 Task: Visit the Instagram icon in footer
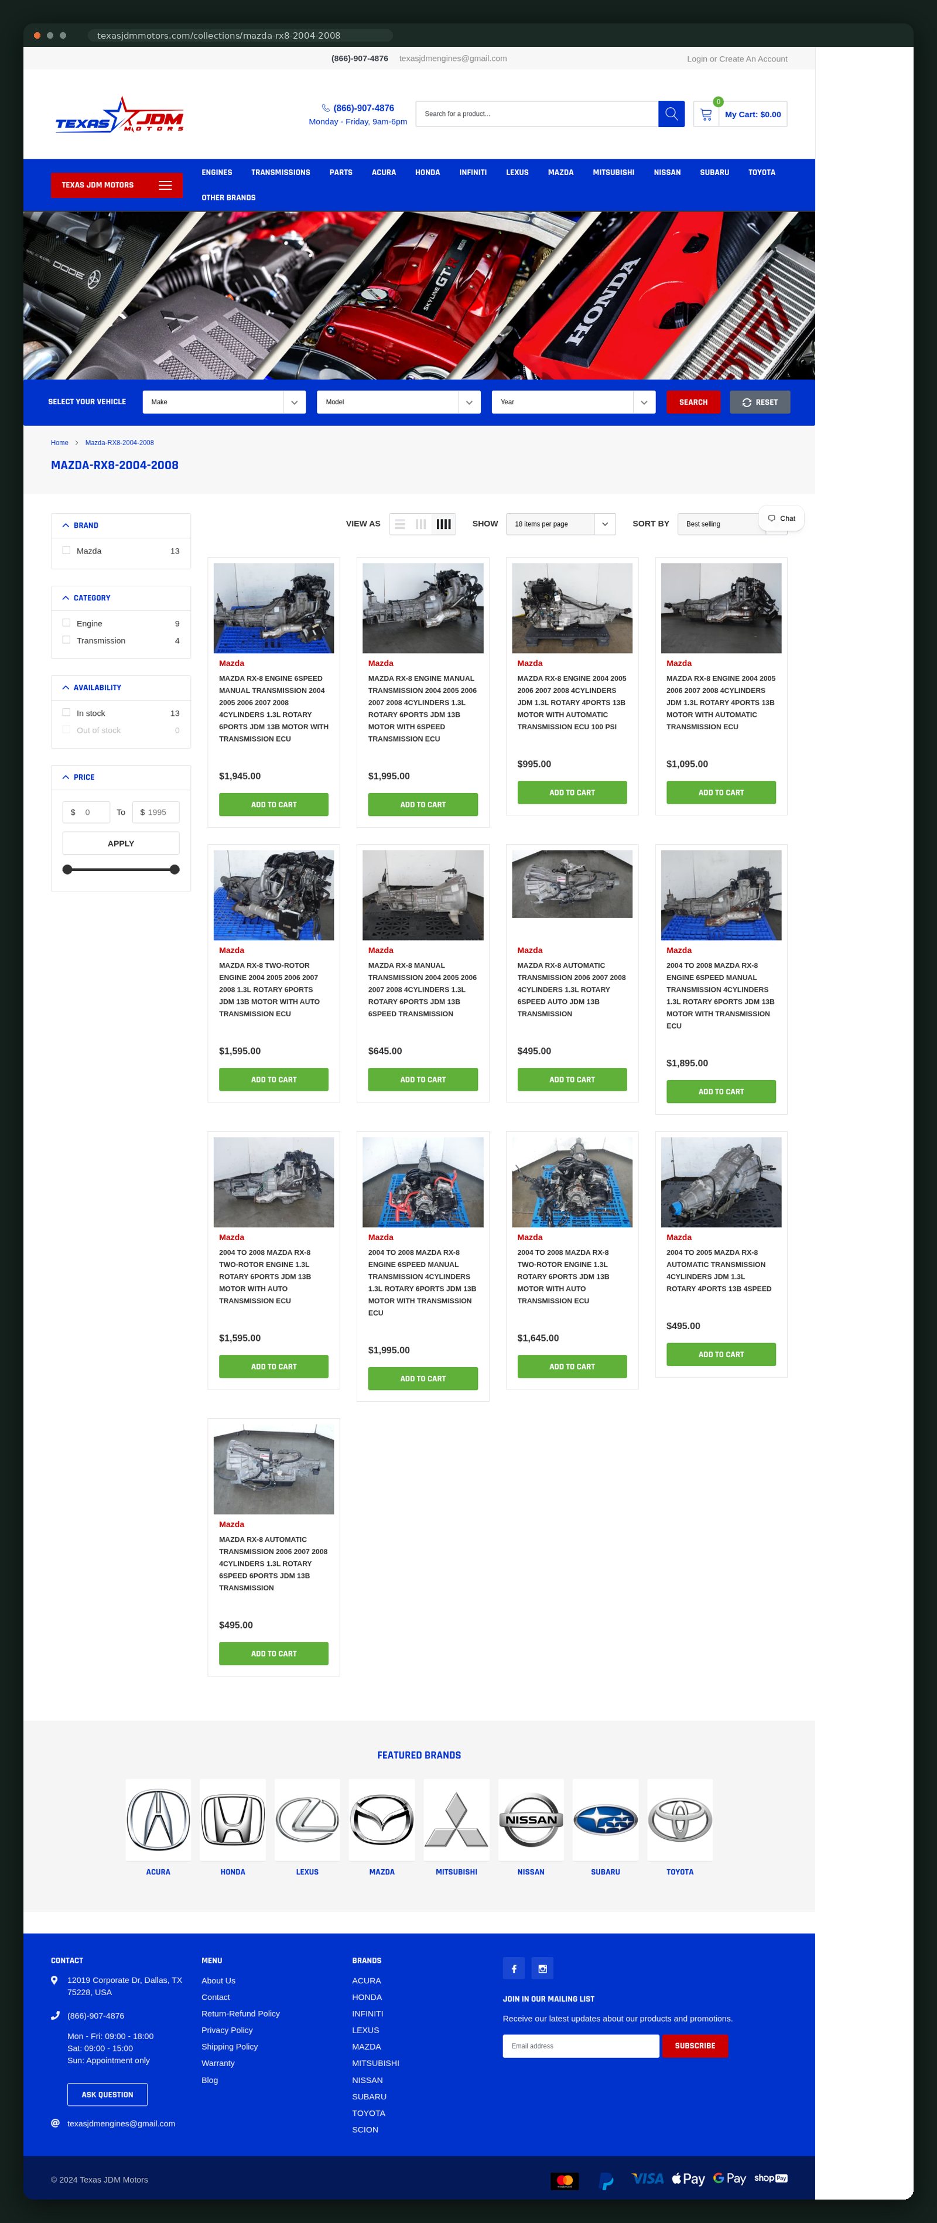pyautogui.click(x=543, y=1968)
